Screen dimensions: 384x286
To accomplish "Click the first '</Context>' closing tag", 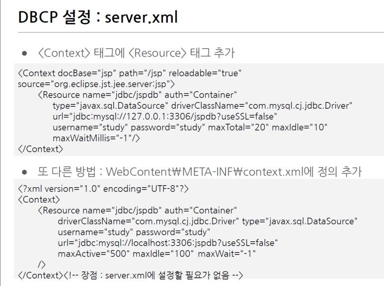I will pyautogui.click(x=40, y=149).
